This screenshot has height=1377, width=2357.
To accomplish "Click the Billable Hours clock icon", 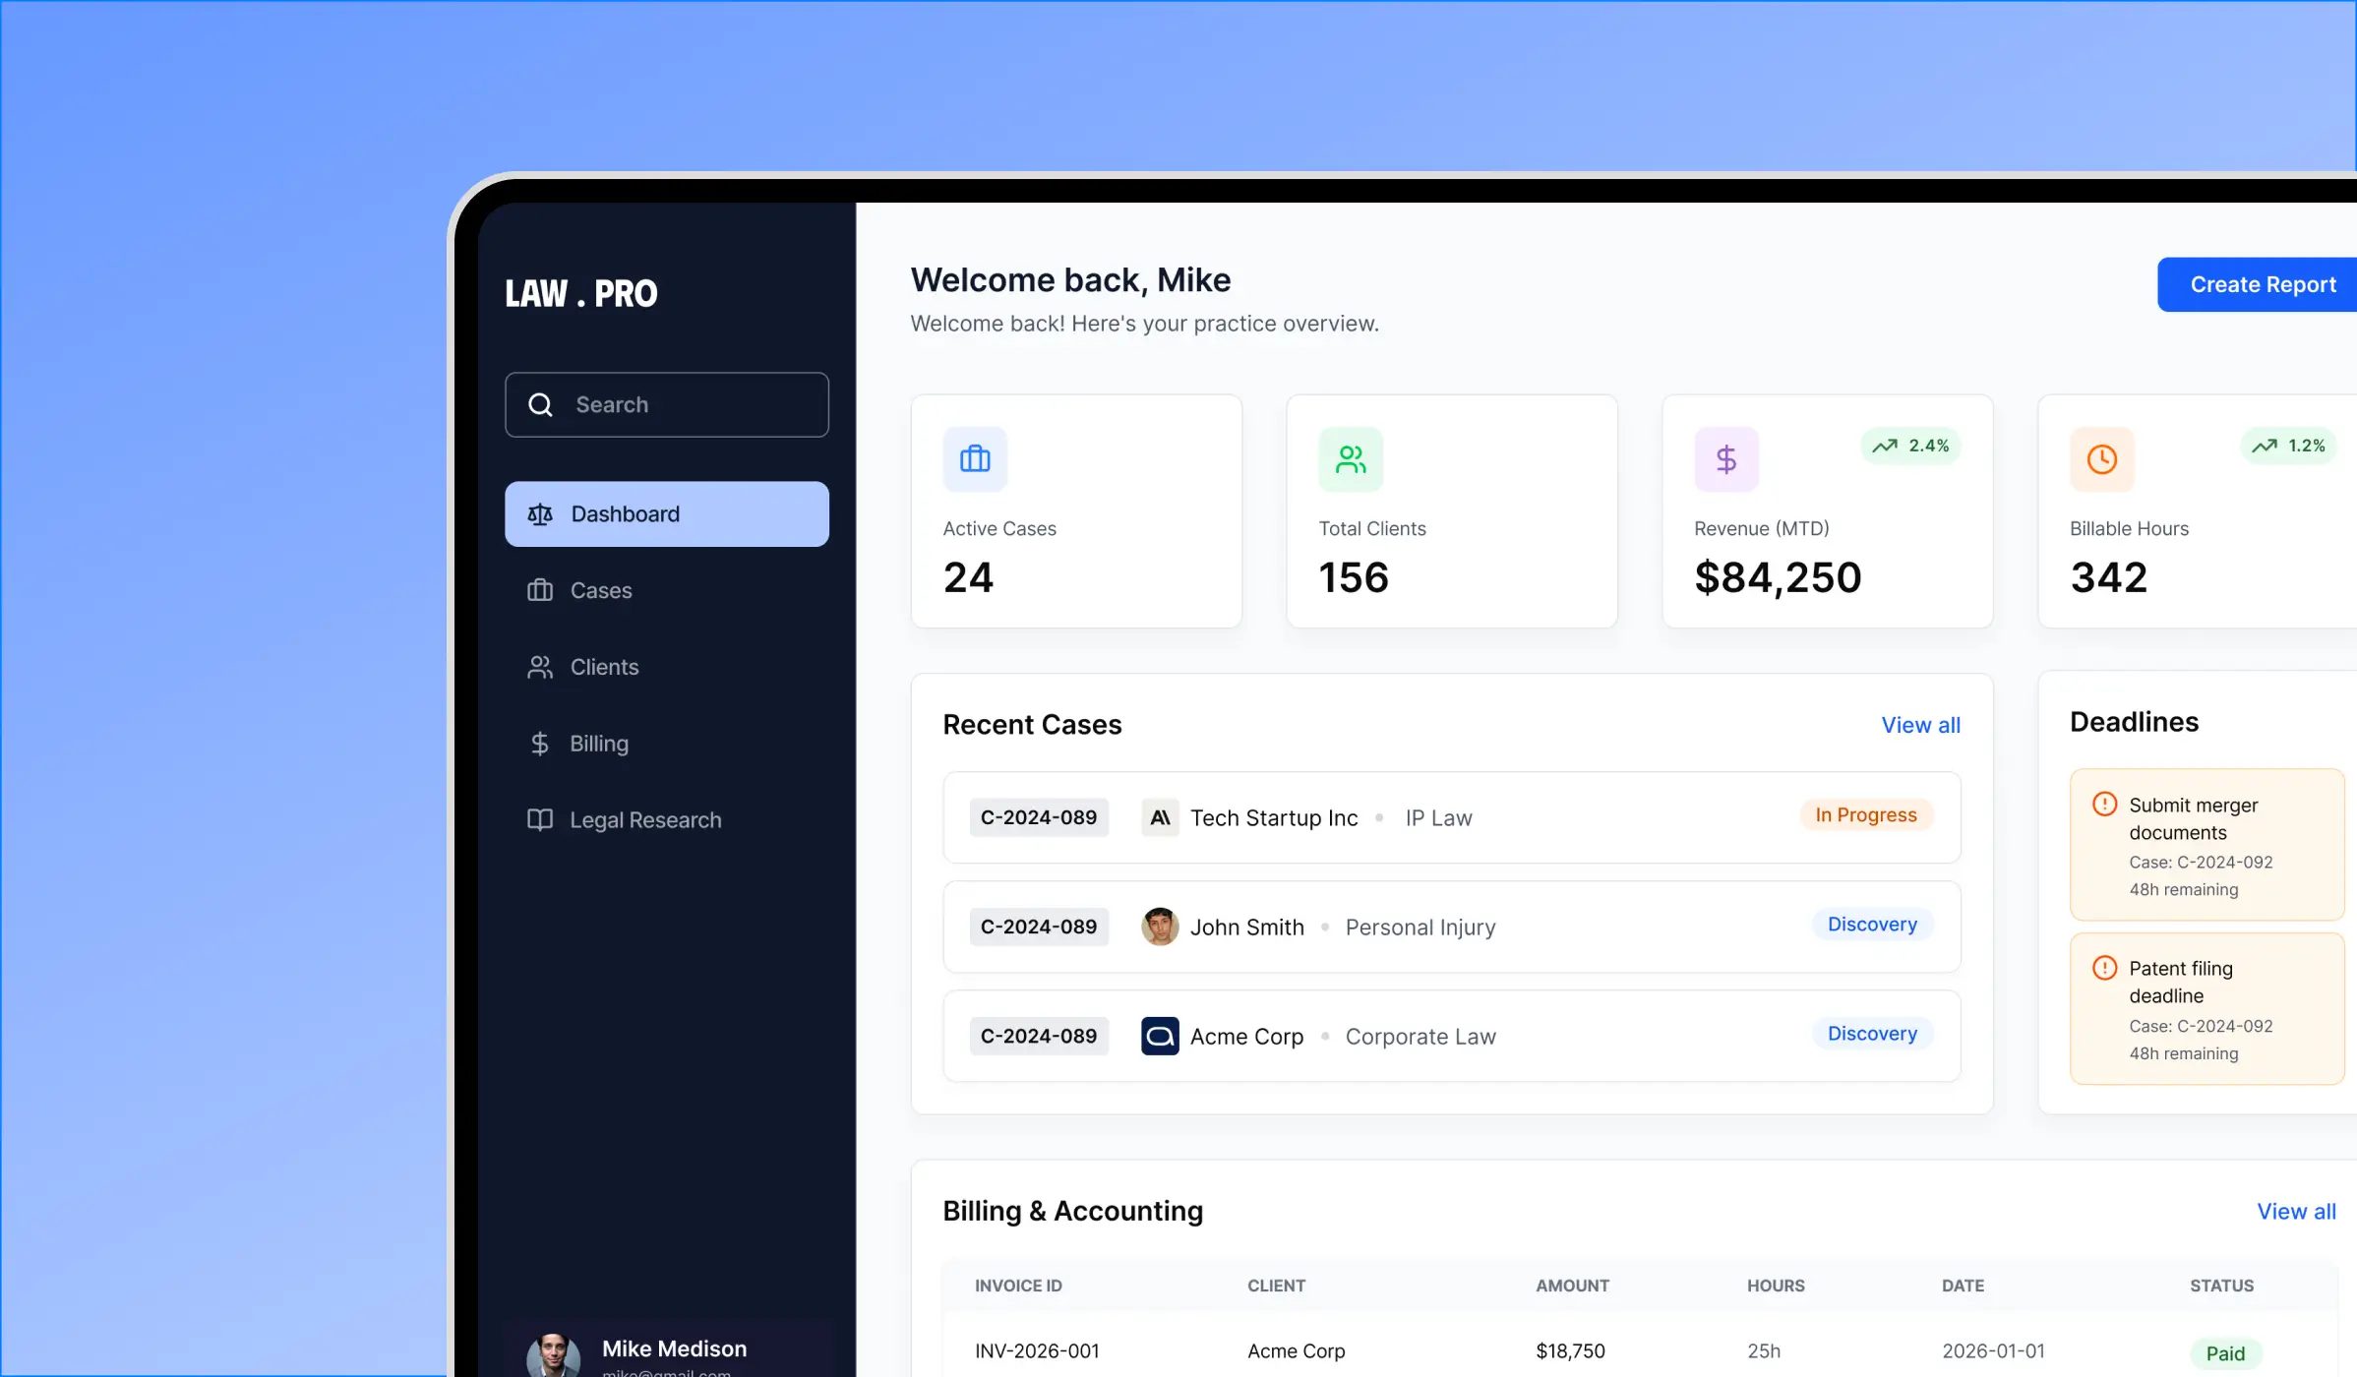I will pyautogui.click(x=2102, y=458).
